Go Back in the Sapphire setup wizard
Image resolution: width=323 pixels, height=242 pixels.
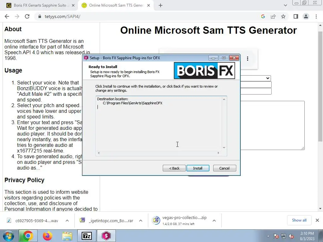(174, 168)
